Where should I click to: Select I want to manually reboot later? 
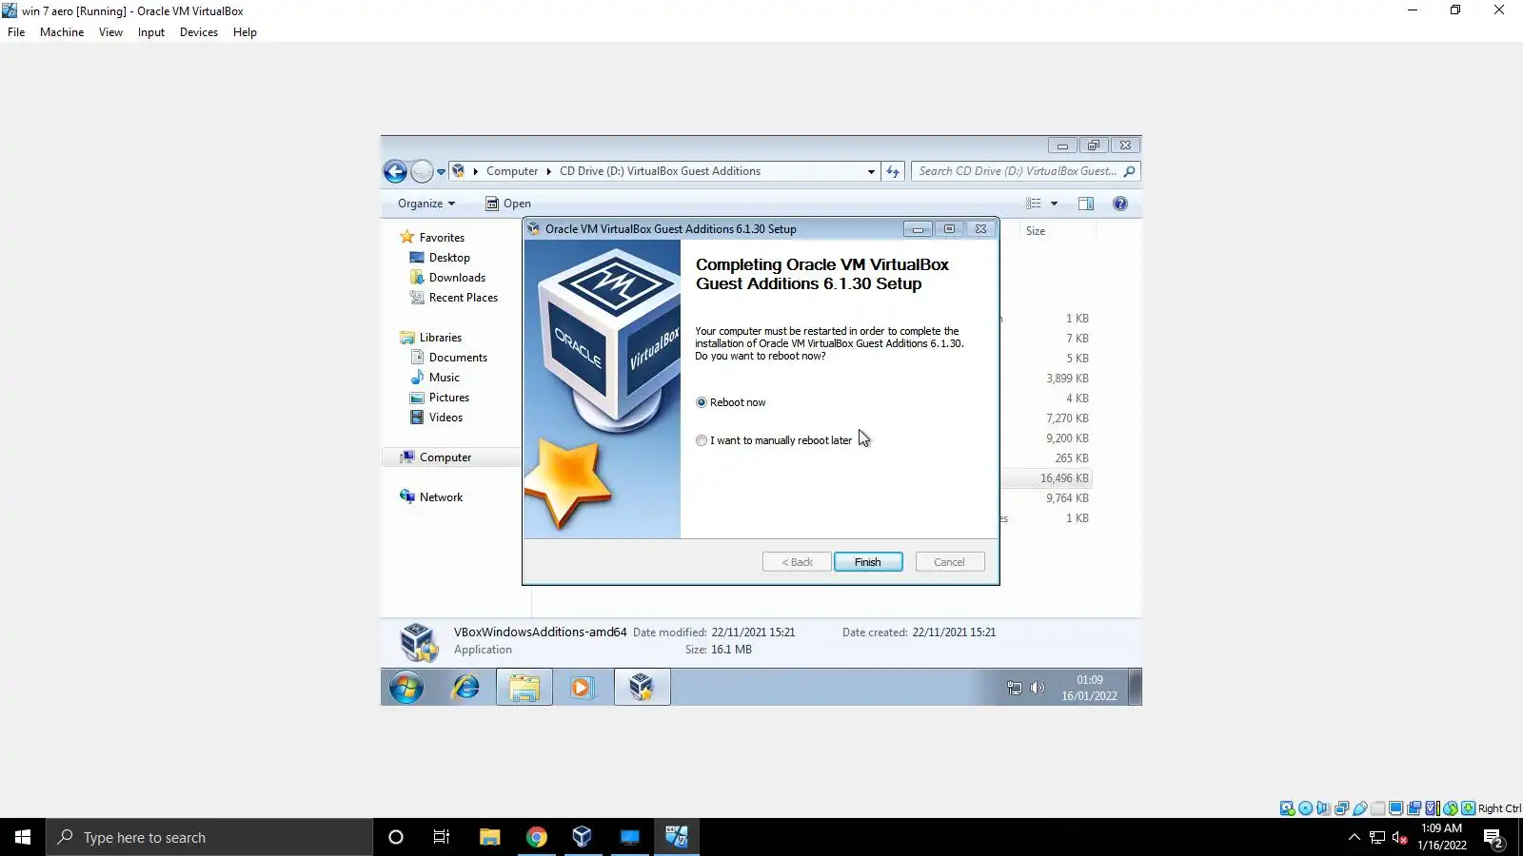pyautogui.click(x=702, y=440)
